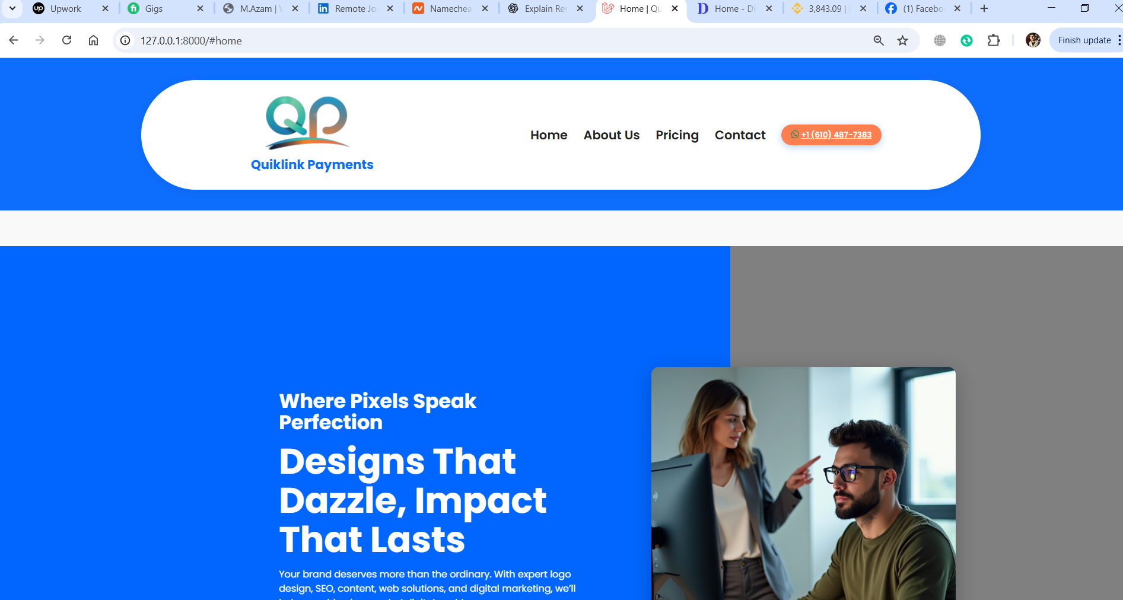
Task: Click the back navigation arrow
Action: click(x=13, y=40)
